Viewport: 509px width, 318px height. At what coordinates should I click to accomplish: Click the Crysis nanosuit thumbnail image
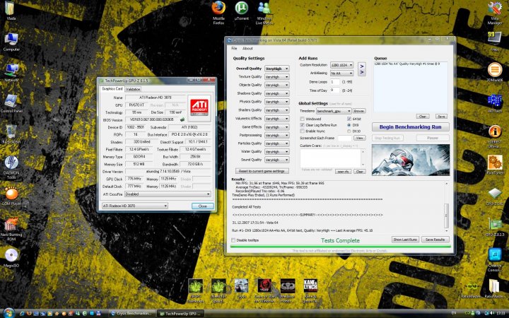411,160
